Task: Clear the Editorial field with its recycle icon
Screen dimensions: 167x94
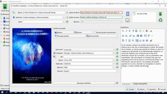Action: (x=117, y=67)
